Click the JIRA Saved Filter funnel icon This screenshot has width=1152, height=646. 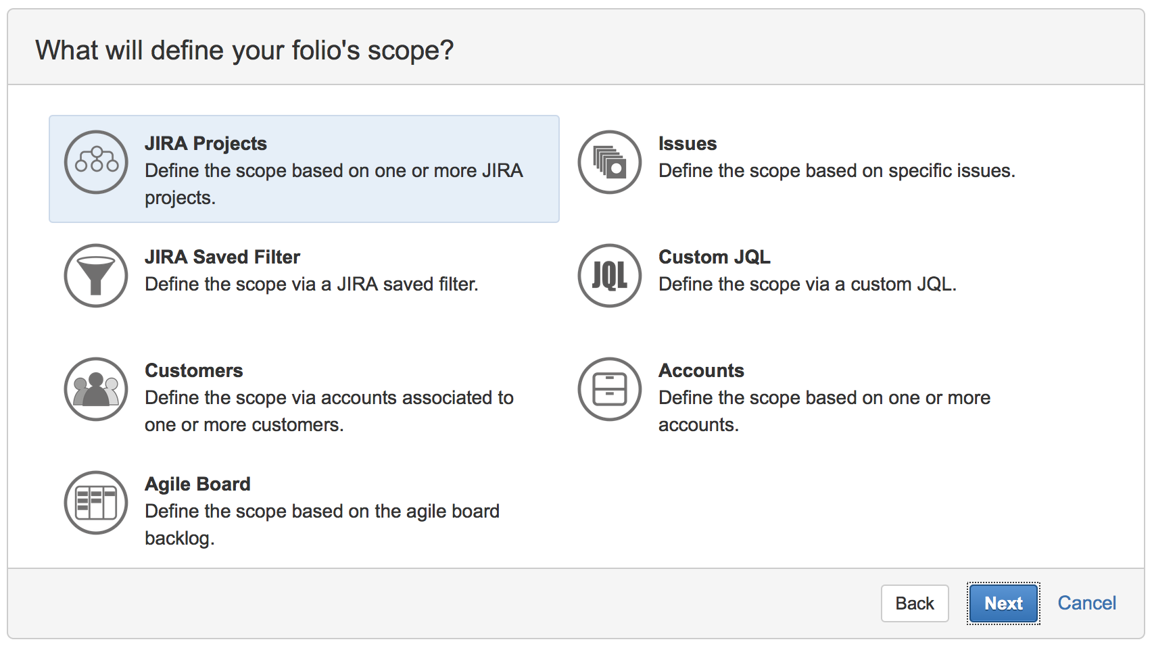click(x=95, y=276)
